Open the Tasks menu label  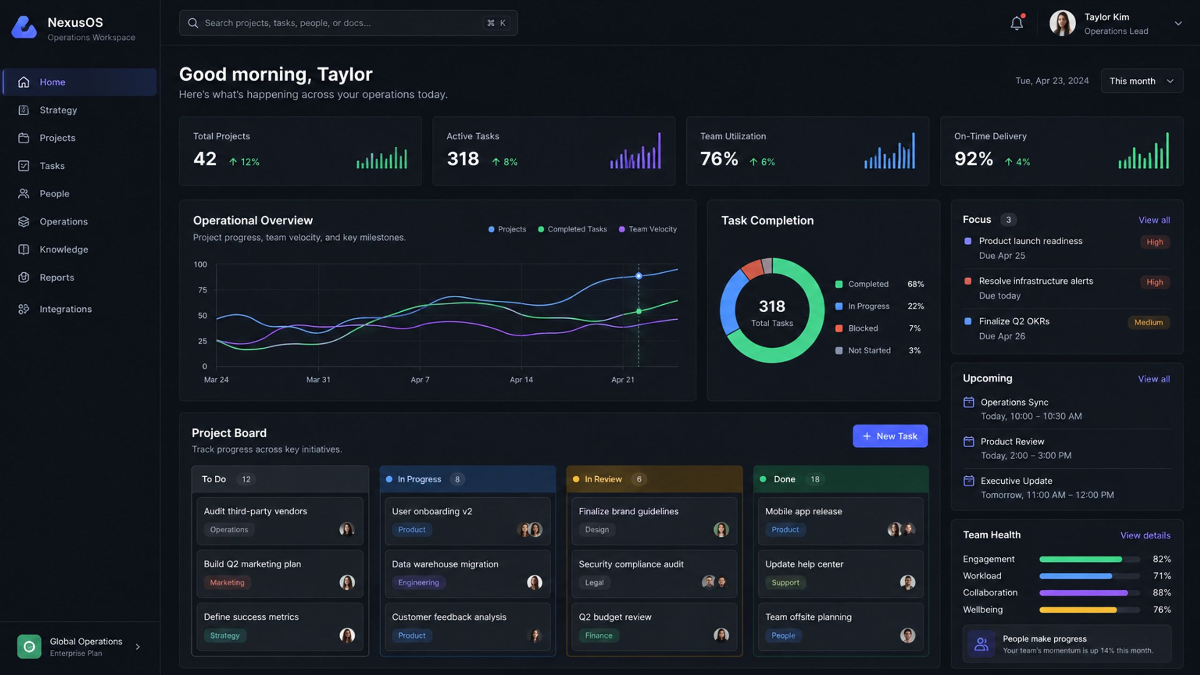(x=52, y=166)
